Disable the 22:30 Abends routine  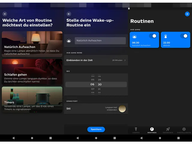pyautogui.click(x=184, y=36)
